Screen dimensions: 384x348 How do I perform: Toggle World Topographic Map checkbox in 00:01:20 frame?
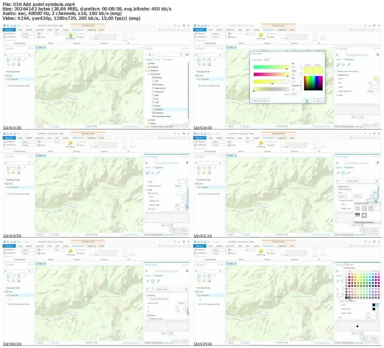[x=9, y=86]
